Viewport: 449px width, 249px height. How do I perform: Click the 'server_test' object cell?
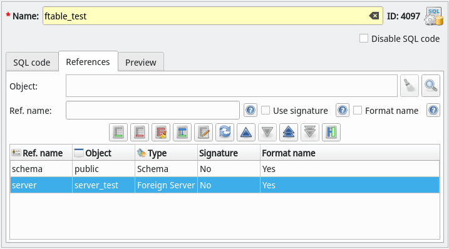[104, 185]
